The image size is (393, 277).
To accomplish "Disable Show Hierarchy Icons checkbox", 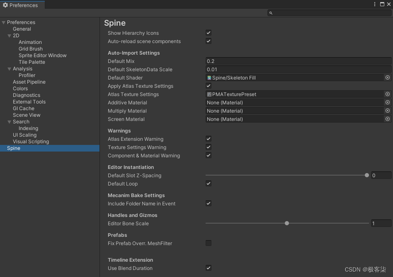I will [x=209, y=33].
